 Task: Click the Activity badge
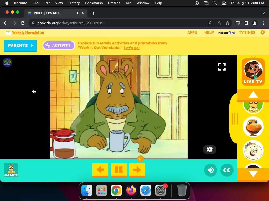click(59, 45)
